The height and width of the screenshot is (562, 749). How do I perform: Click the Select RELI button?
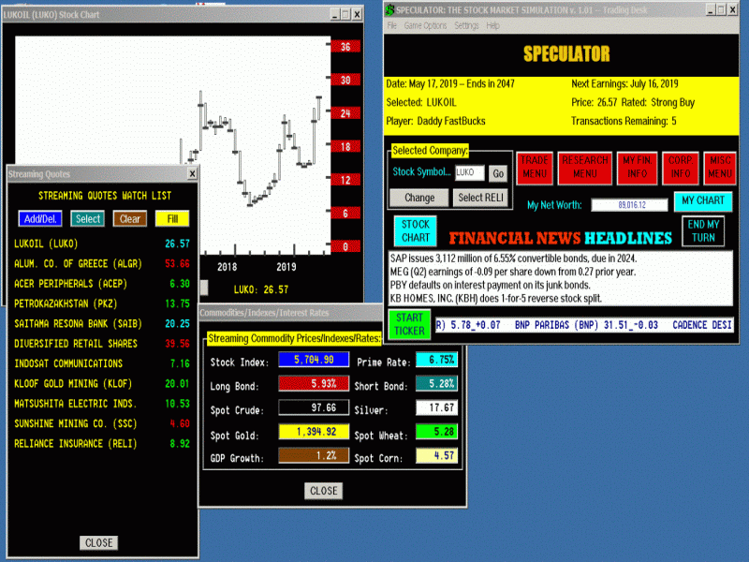(x=481, y=198)
